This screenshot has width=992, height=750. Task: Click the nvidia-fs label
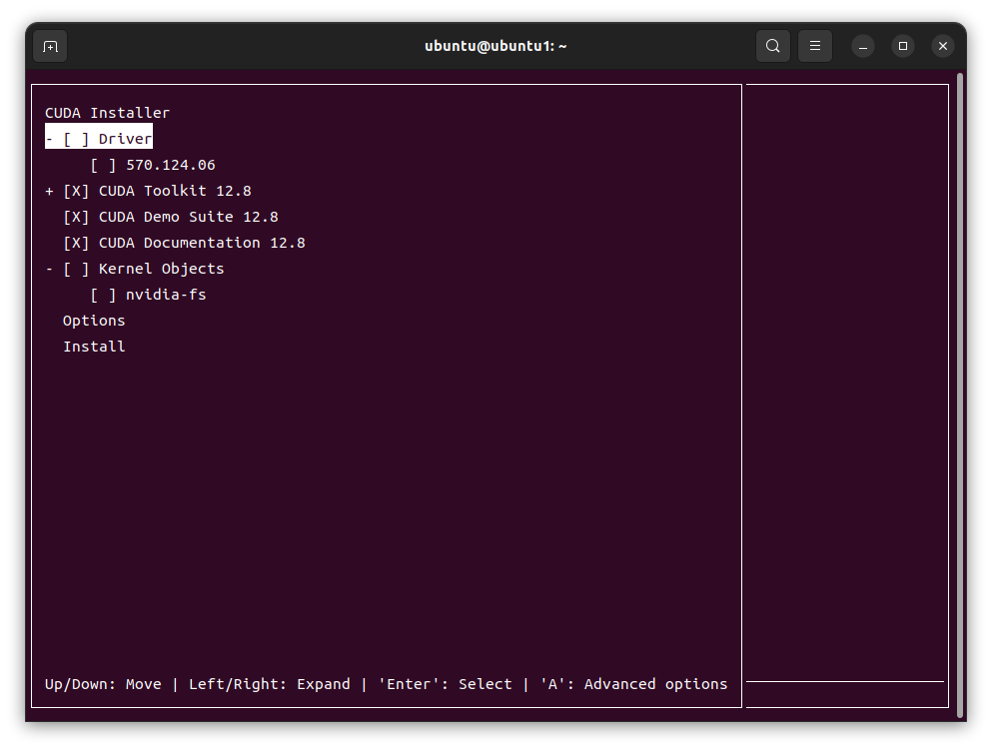[166, 295]
